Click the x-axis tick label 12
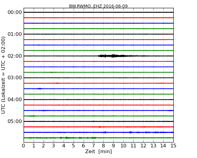Viewport: 197px width, 158px height. [x=143, y=146]
